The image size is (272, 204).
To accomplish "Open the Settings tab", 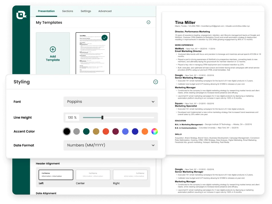I will coord(86,11).
